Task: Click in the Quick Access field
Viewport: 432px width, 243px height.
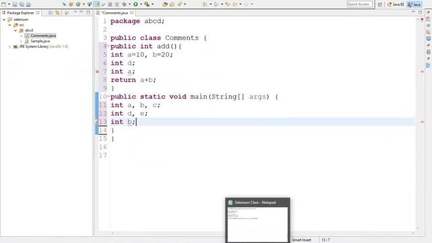Action: [x=360, y=4]
